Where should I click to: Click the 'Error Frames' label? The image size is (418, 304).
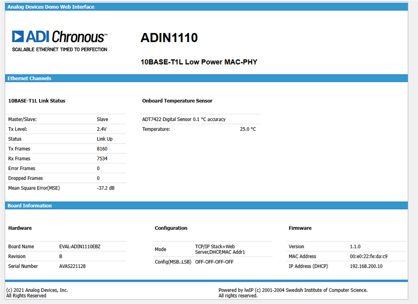coord(22,168)
